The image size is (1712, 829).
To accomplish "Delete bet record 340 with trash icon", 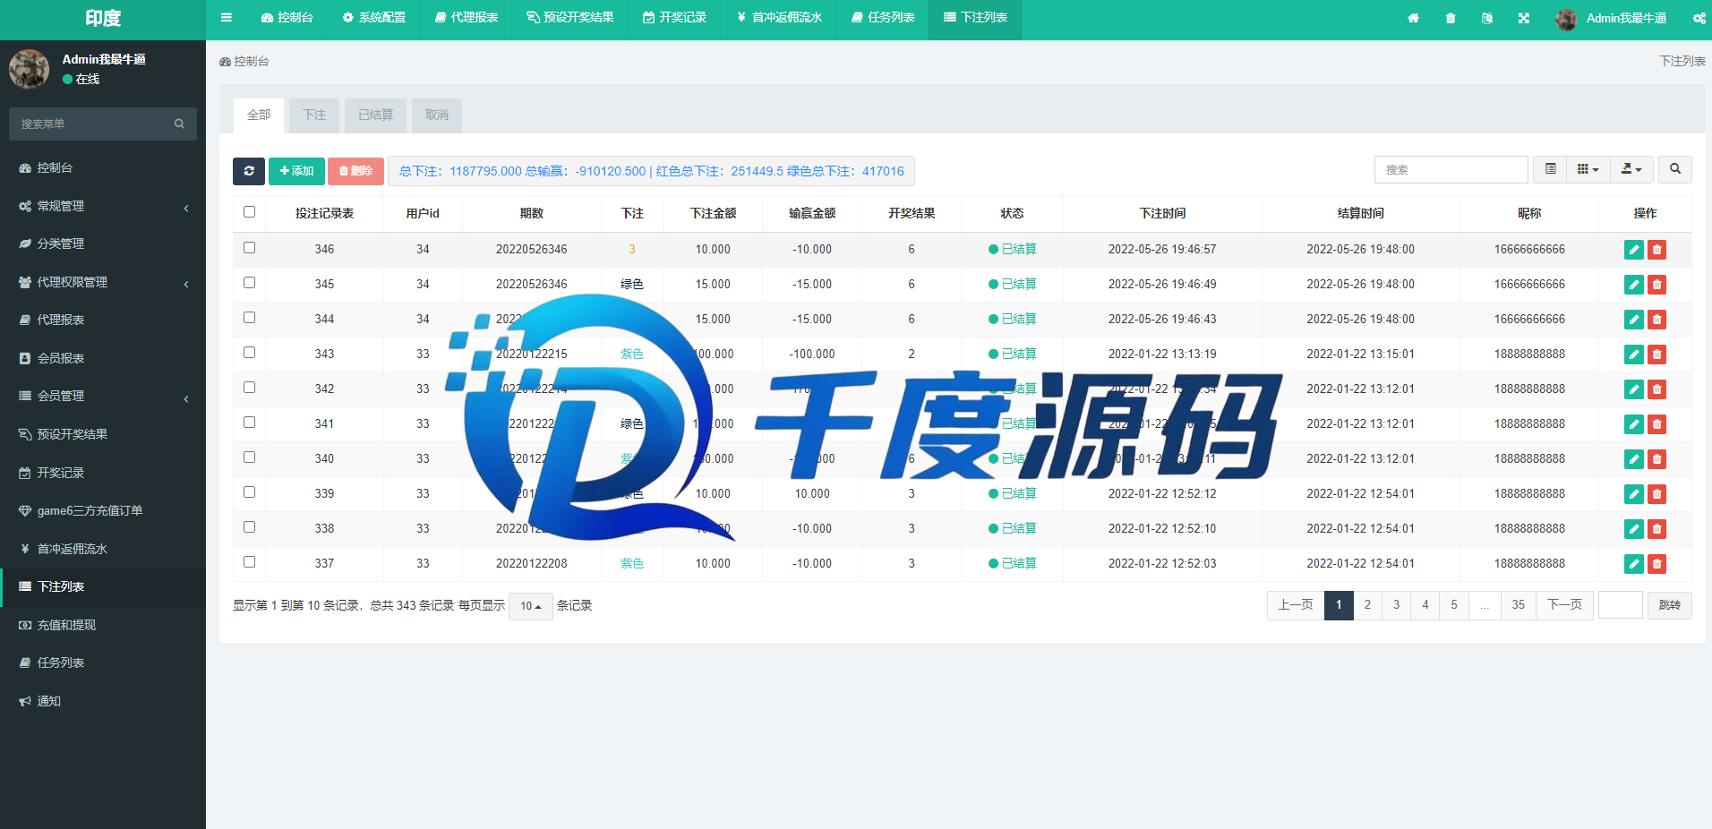I will [1657, 459].
